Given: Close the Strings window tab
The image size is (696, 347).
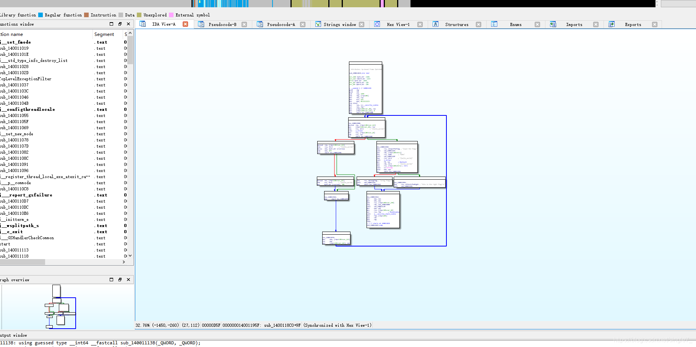Looking at the screenshot, I should 362,24.
